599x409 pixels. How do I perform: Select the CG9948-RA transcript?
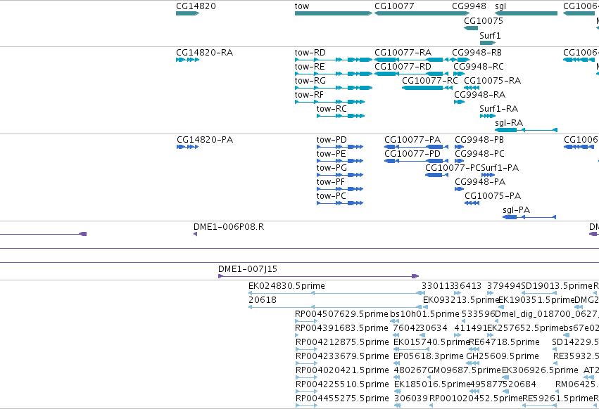(x=459, y=102)
